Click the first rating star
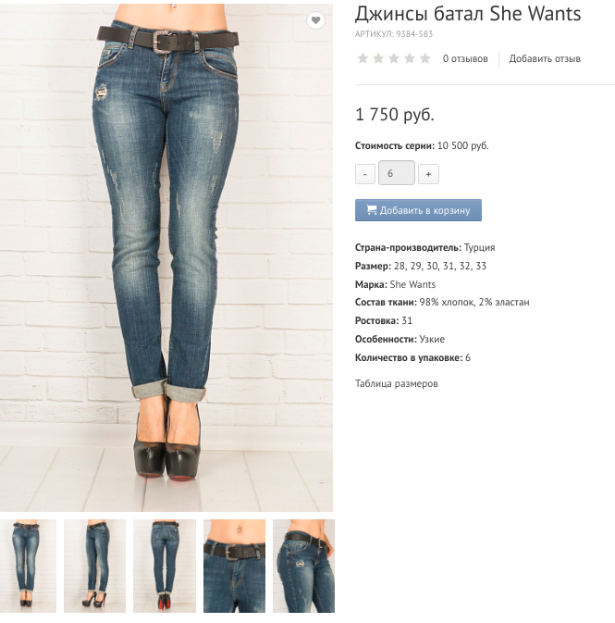This screenshot has width=615, height=623. [363, 58]
